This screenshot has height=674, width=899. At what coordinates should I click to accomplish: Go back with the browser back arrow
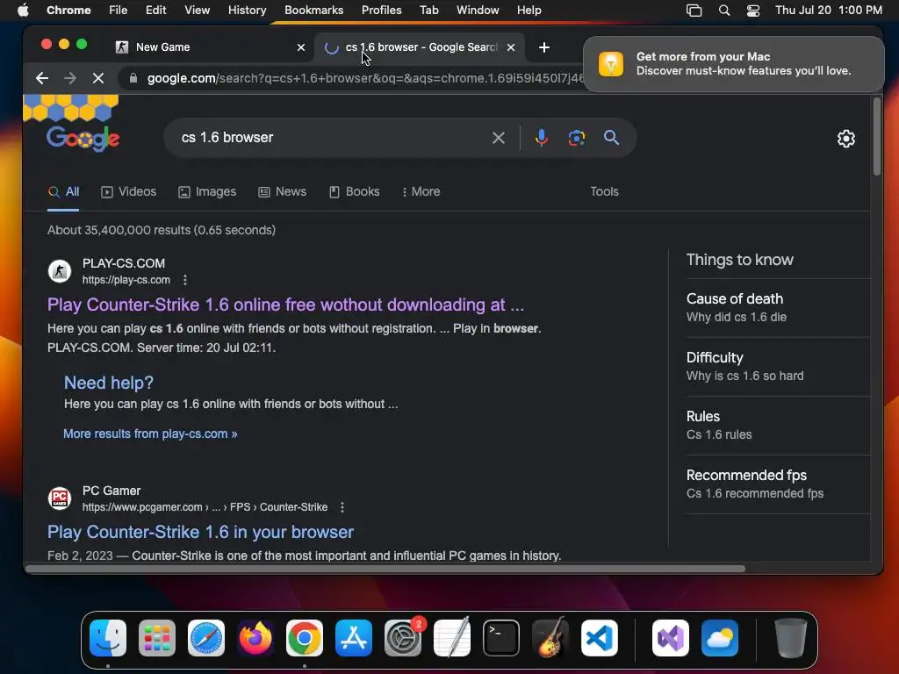42,78
